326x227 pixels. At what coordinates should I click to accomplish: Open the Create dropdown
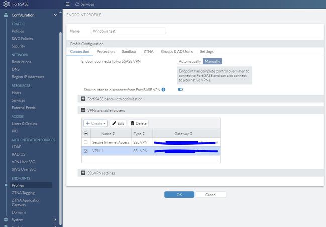pos(95,123)
